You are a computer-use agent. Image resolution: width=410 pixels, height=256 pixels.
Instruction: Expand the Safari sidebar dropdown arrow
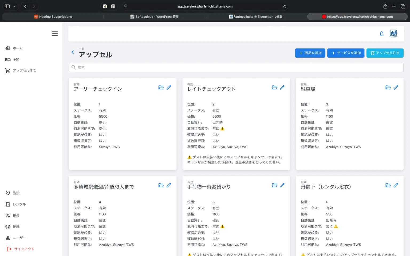[x=14, y=6]
